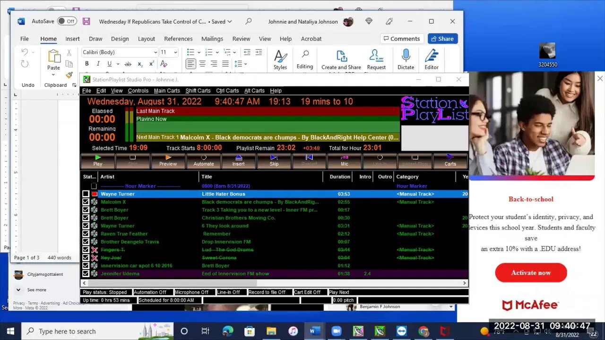
Task: Center-align text in Word
Action: (202, 64)
